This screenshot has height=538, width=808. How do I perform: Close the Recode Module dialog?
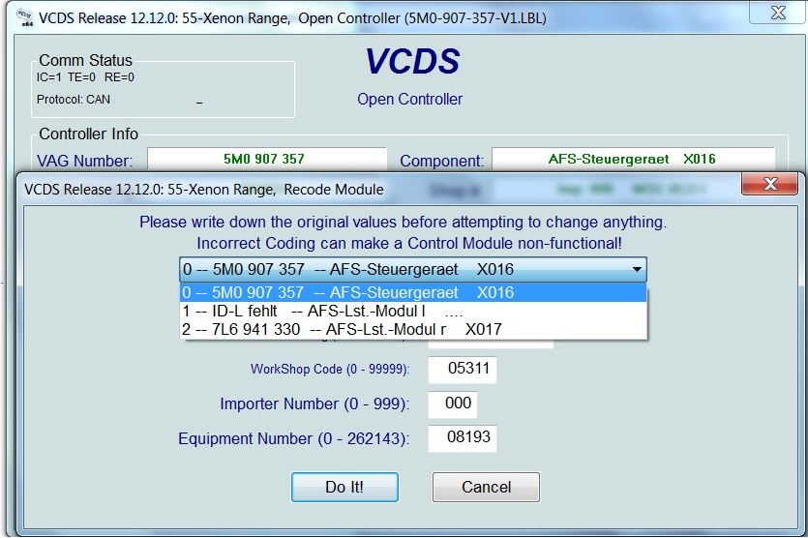click(769, 185)
